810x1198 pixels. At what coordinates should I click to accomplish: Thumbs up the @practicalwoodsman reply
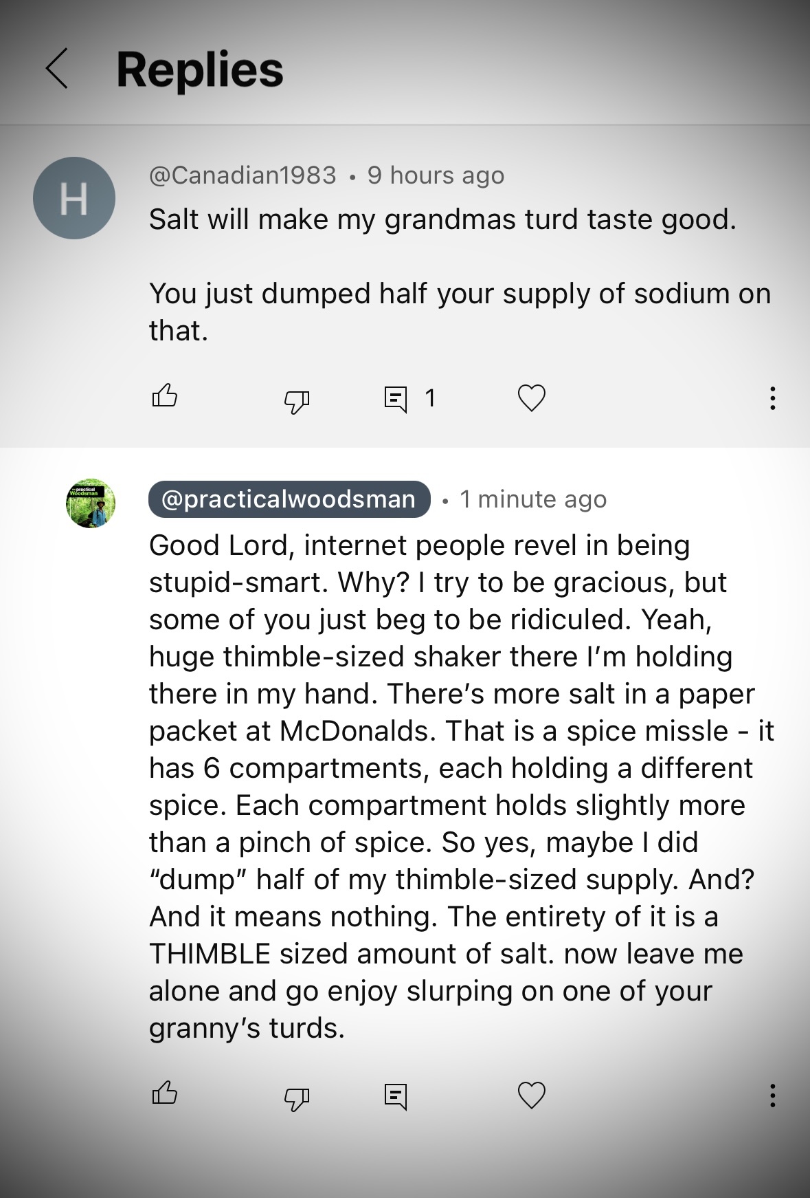(x=164, y=1093)
